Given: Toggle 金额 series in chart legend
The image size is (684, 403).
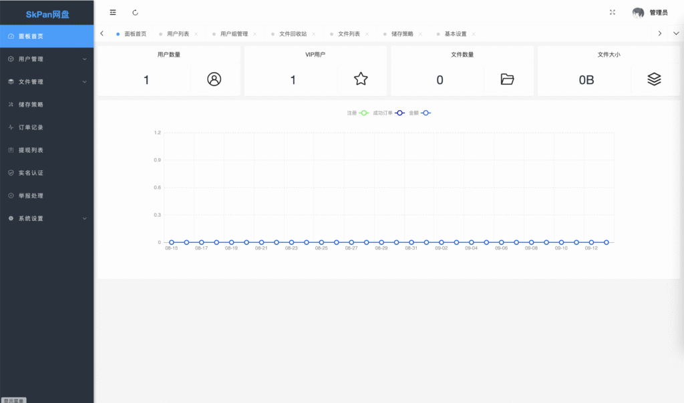Looking at the screenshot, I should click(419, 113).
